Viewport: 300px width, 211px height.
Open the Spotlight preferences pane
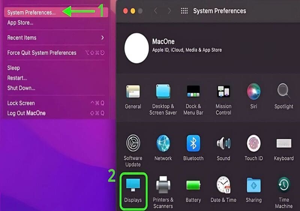tap(284, 96)
